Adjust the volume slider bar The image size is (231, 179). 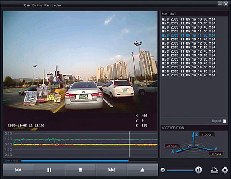[x=180, y=170]
